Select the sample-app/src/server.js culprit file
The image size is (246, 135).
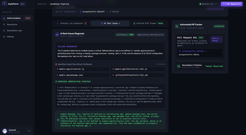82,69
